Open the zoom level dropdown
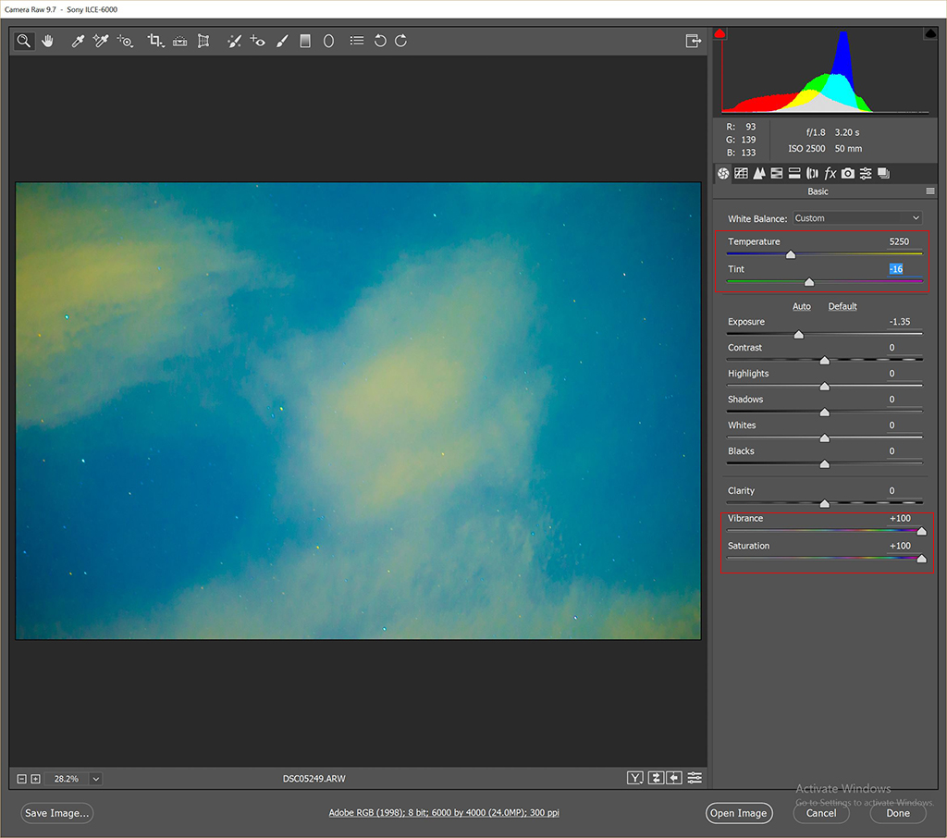Image resolution: width=947 pixels, height=838 pixels. click(x=95, y=779)
